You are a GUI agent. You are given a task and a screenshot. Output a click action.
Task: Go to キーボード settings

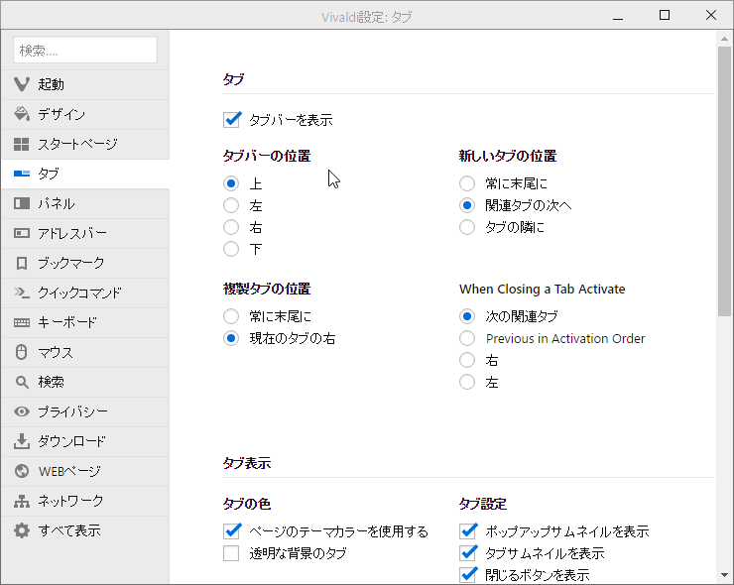tap(85, 322)
